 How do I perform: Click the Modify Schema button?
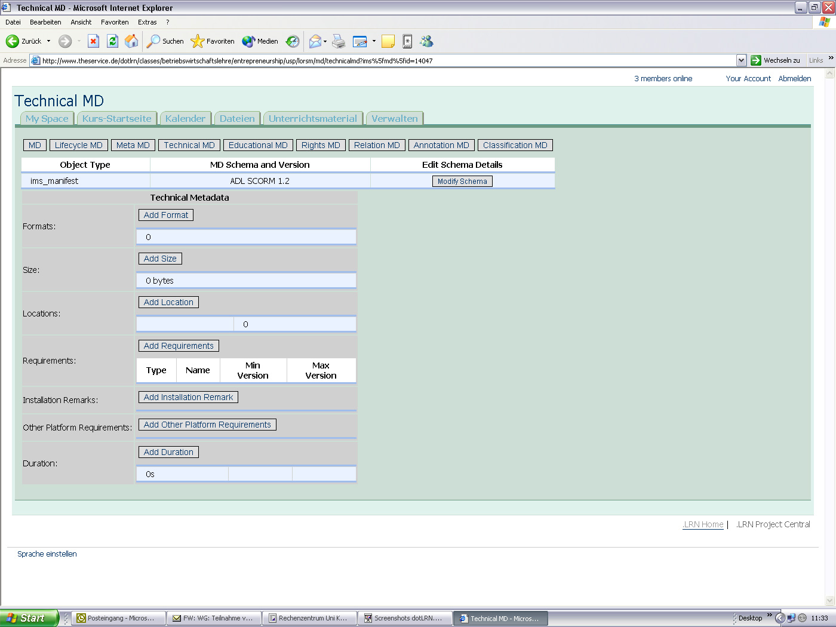[x=462, y=181]
